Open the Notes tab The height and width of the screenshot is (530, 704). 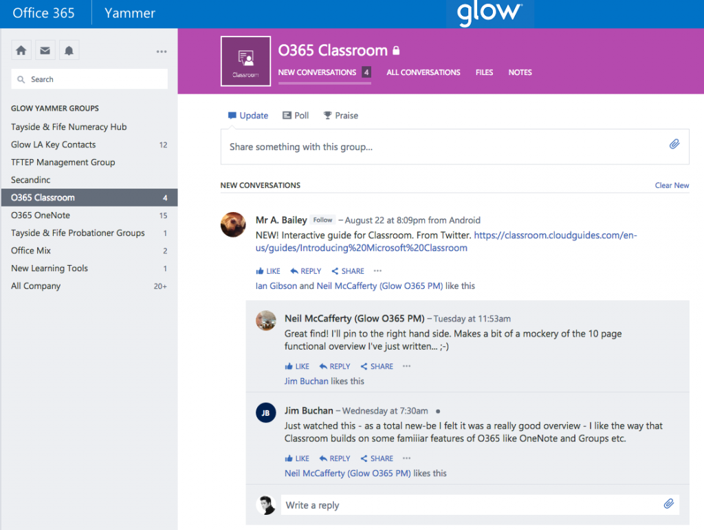tap(520, 72)
